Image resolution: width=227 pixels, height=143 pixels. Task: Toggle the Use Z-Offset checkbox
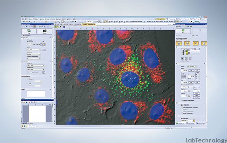182,61
